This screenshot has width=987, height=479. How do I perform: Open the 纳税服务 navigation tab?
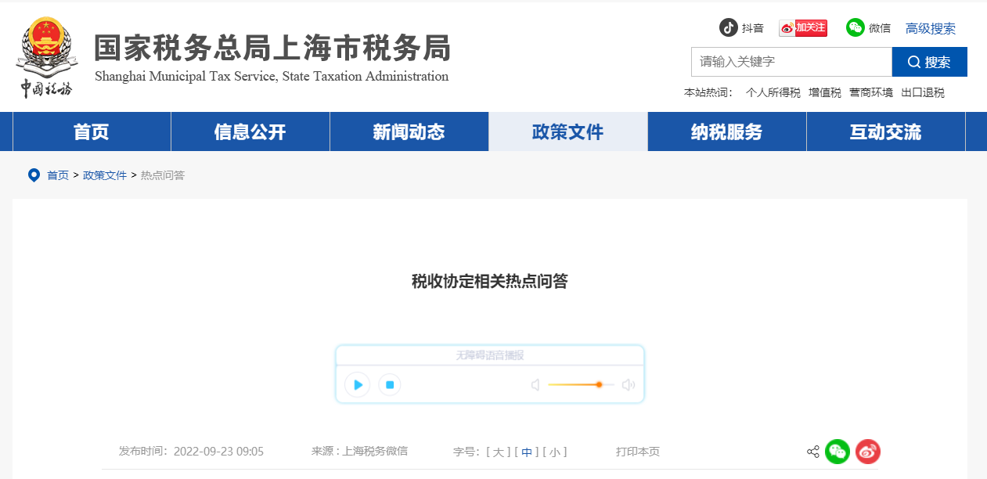tap(726, 131)
